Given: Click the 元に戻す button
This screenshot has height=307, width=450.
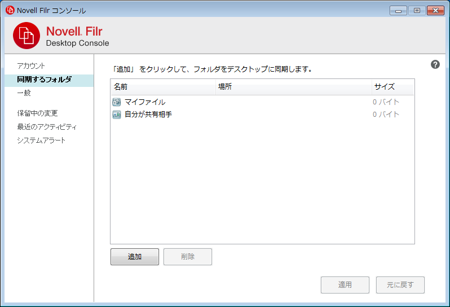Looking at the screenshot, I should pos(400,285).
